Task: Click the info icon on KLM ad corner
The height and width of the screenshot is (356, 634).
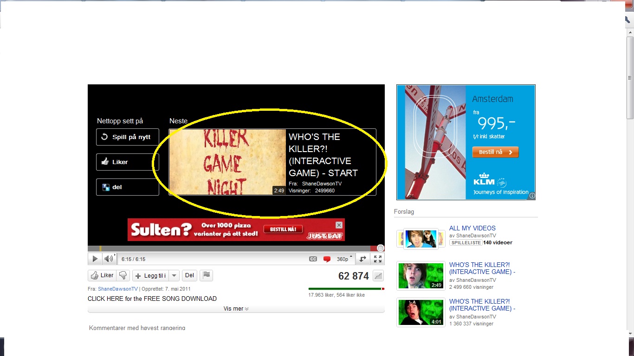Action: [532, 196]
